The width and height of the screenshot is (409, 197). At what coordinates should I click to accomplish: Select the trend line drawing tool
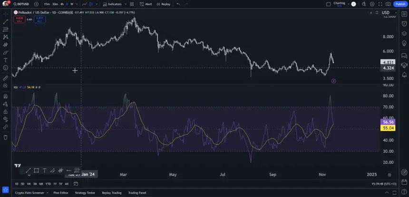(x=6, y=22)
